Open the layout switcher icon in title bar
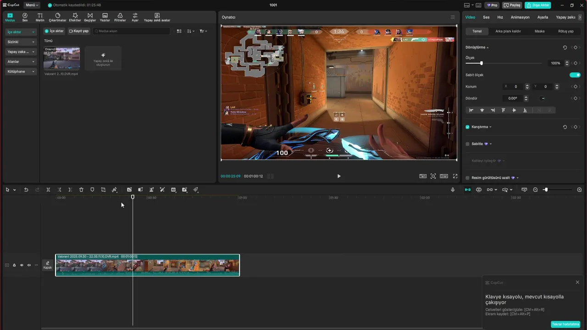 coord(467,5)
